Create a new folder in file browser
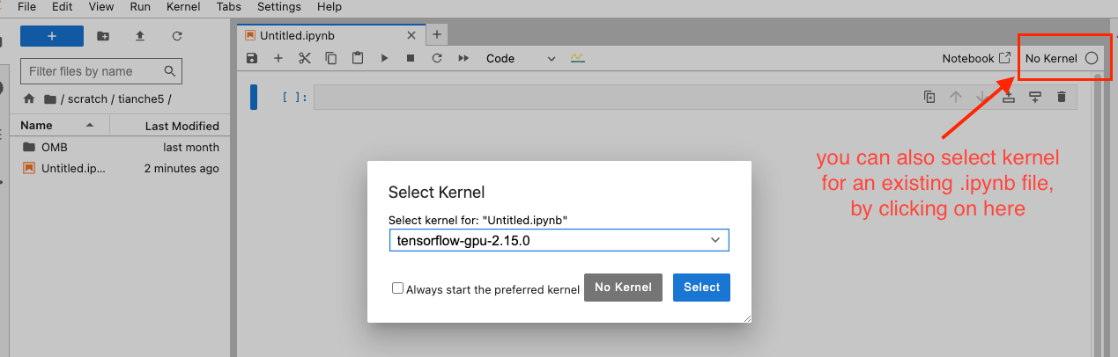The height and width of the screenshot is (357, 1118). click(103, 36)
